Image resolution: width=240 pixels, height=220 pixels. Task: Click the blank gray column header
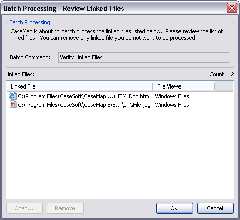[x=224, y=86]
